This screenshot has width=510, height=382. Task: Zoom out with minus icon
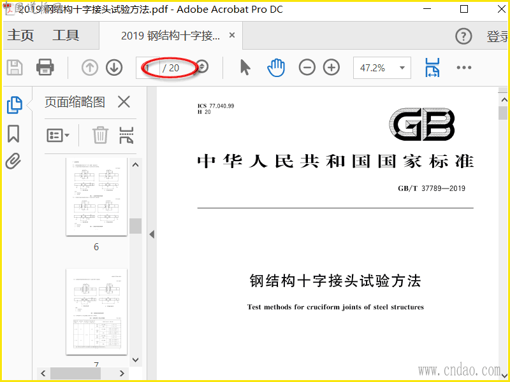(x=307, y=67)
